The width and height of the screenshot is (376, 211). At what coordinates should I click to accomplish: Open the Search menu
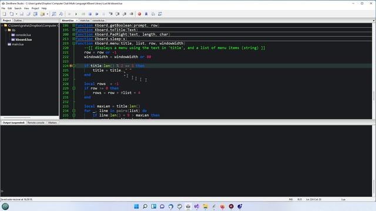click(x=18, y=8)
